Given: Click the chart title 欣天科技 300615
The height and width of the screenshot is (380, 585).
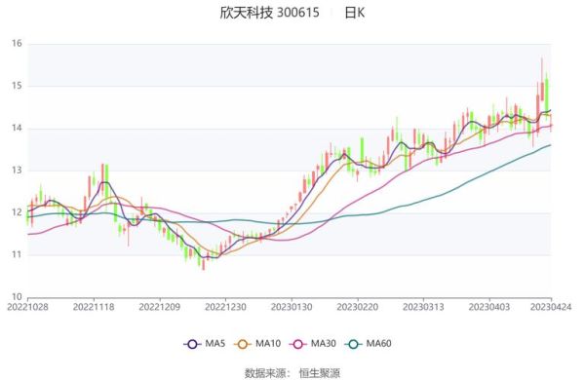Looking at the screenshot, I should pos(269,13).
